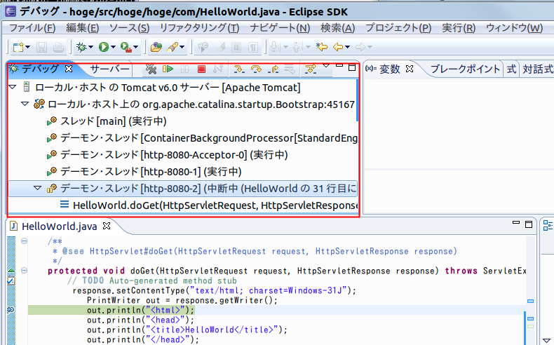554x345 pixels.
Task: Click the Run External Tools icon
Action: 126,47
